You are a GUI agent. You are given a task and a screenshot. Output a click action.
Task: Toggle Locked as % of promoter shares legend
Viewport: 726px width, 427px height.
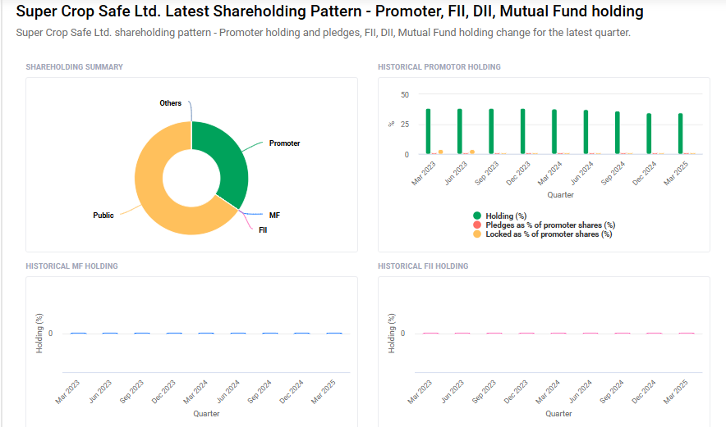(x=549, y=234)
